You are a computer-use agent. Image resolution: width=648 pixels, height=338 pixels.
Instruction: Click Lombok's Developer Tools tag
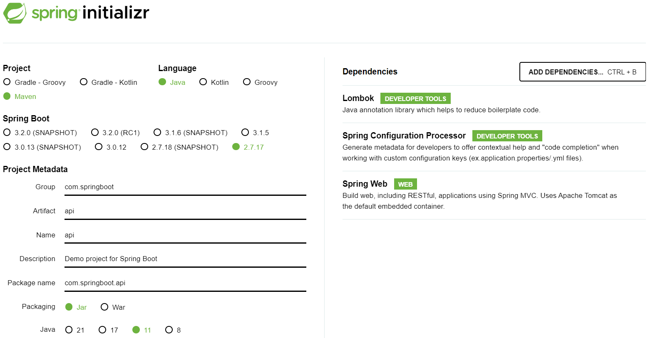(x=415, y=99)
